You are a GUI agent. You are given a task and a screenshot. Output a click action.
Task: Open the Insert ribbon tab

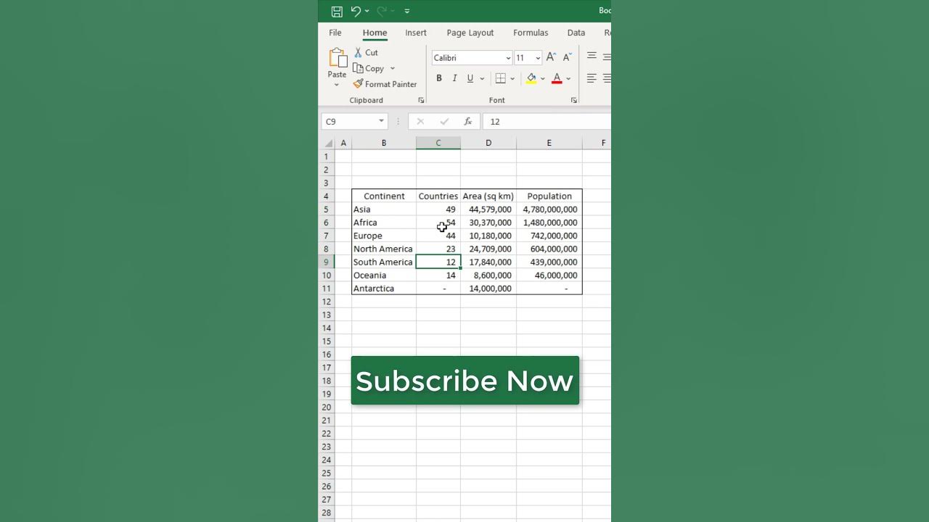416,33
